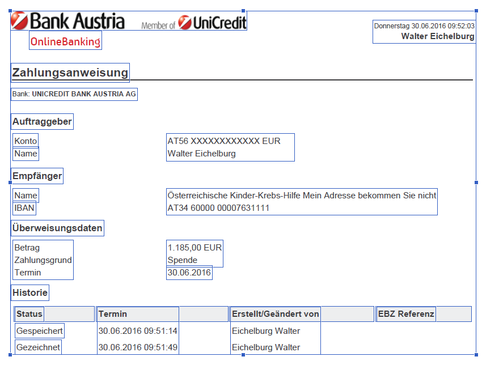Click the "Name" label under Auftraggeber
This screenshot has width=482, height=365.
26,154
